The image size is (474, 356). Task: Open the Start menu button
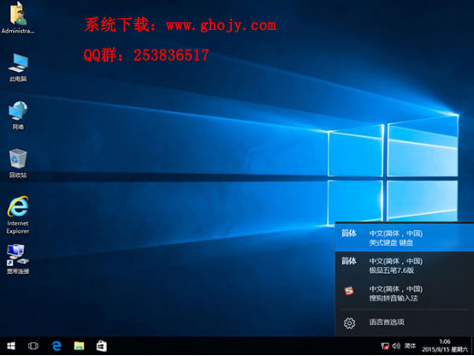pyautogui.click(x=11, y=346)
